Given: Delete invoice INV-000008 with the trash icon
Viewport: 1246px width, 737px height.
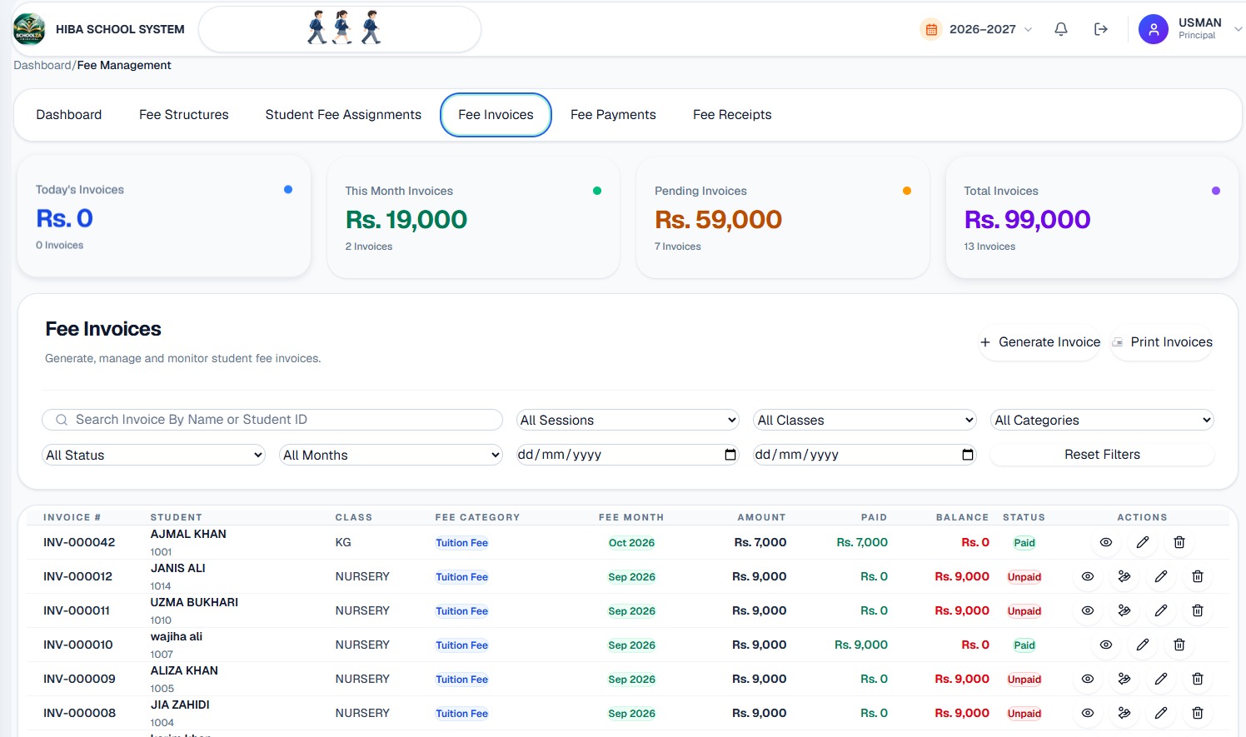Looking at the screenshot, I should (x=1198, y=713).
